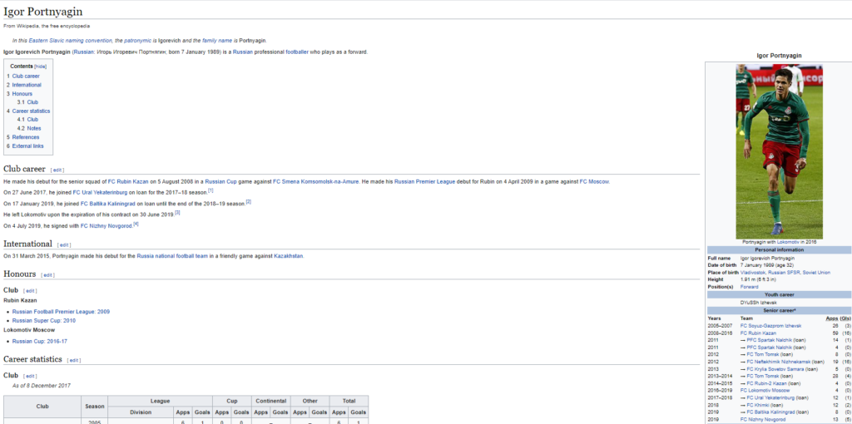Jump to '4 Career statistics' in Contents
The height and width of the screenshot is (424, 852).
pos(28,111)
